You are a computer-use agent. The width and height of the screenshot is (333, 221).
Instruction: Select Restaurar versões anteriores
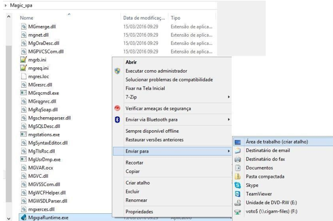tap(154, 140)
